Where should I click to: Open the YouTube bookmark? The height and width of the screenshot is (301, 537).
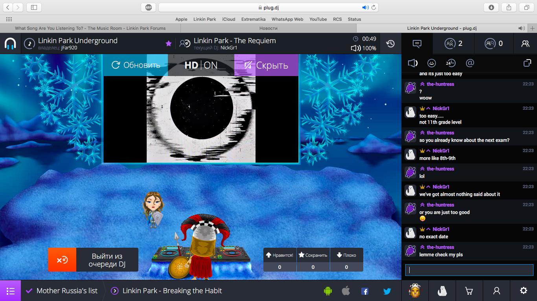coord(318,19)
